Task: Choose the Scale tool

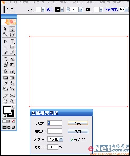Action: click(x=12, y=59)
